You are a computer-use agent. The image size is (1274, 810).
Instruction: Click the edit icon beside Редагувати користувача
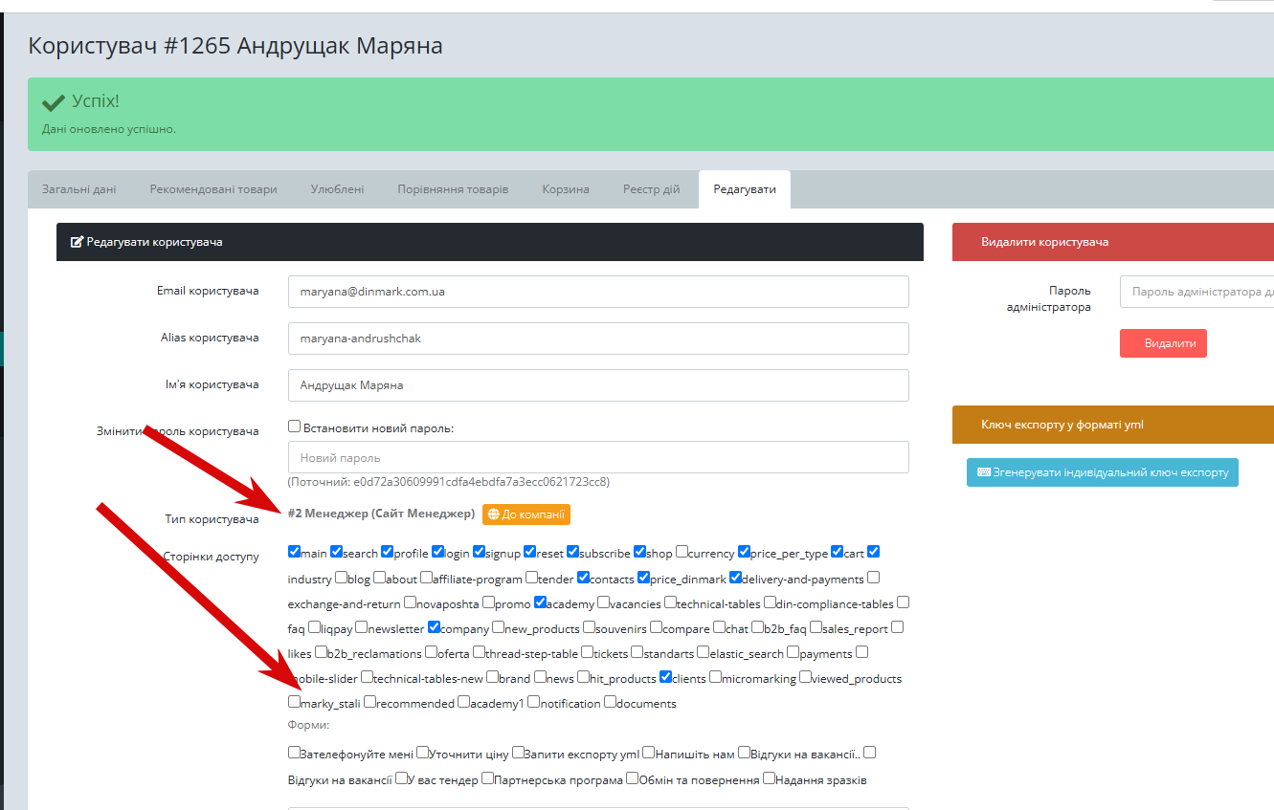click(77, 242)
